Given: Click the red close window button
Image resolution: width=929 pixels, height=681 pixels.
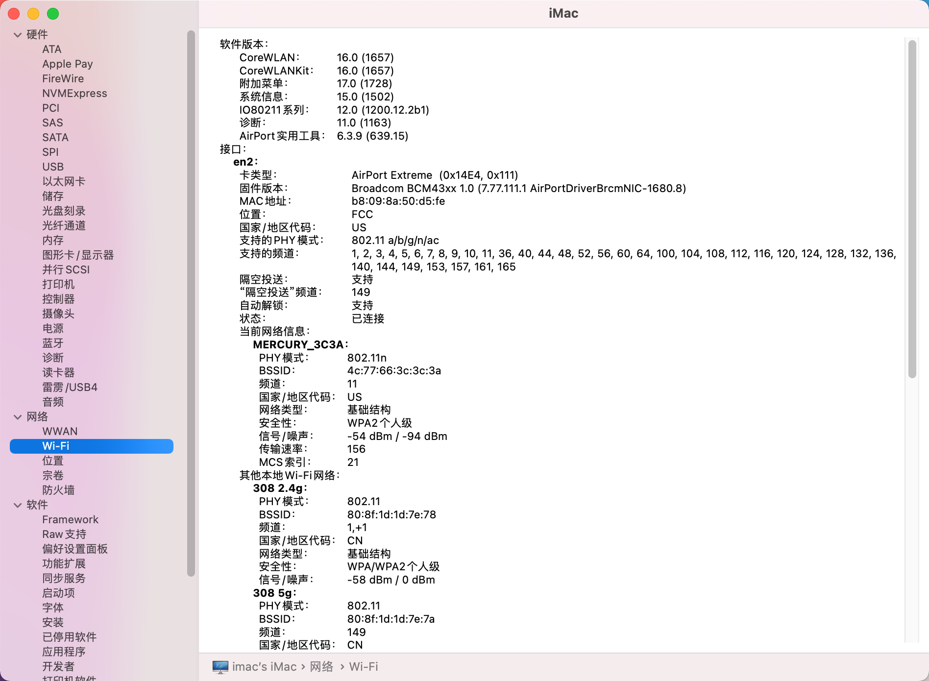Looking at the screenshot, I should coord(14,14).
